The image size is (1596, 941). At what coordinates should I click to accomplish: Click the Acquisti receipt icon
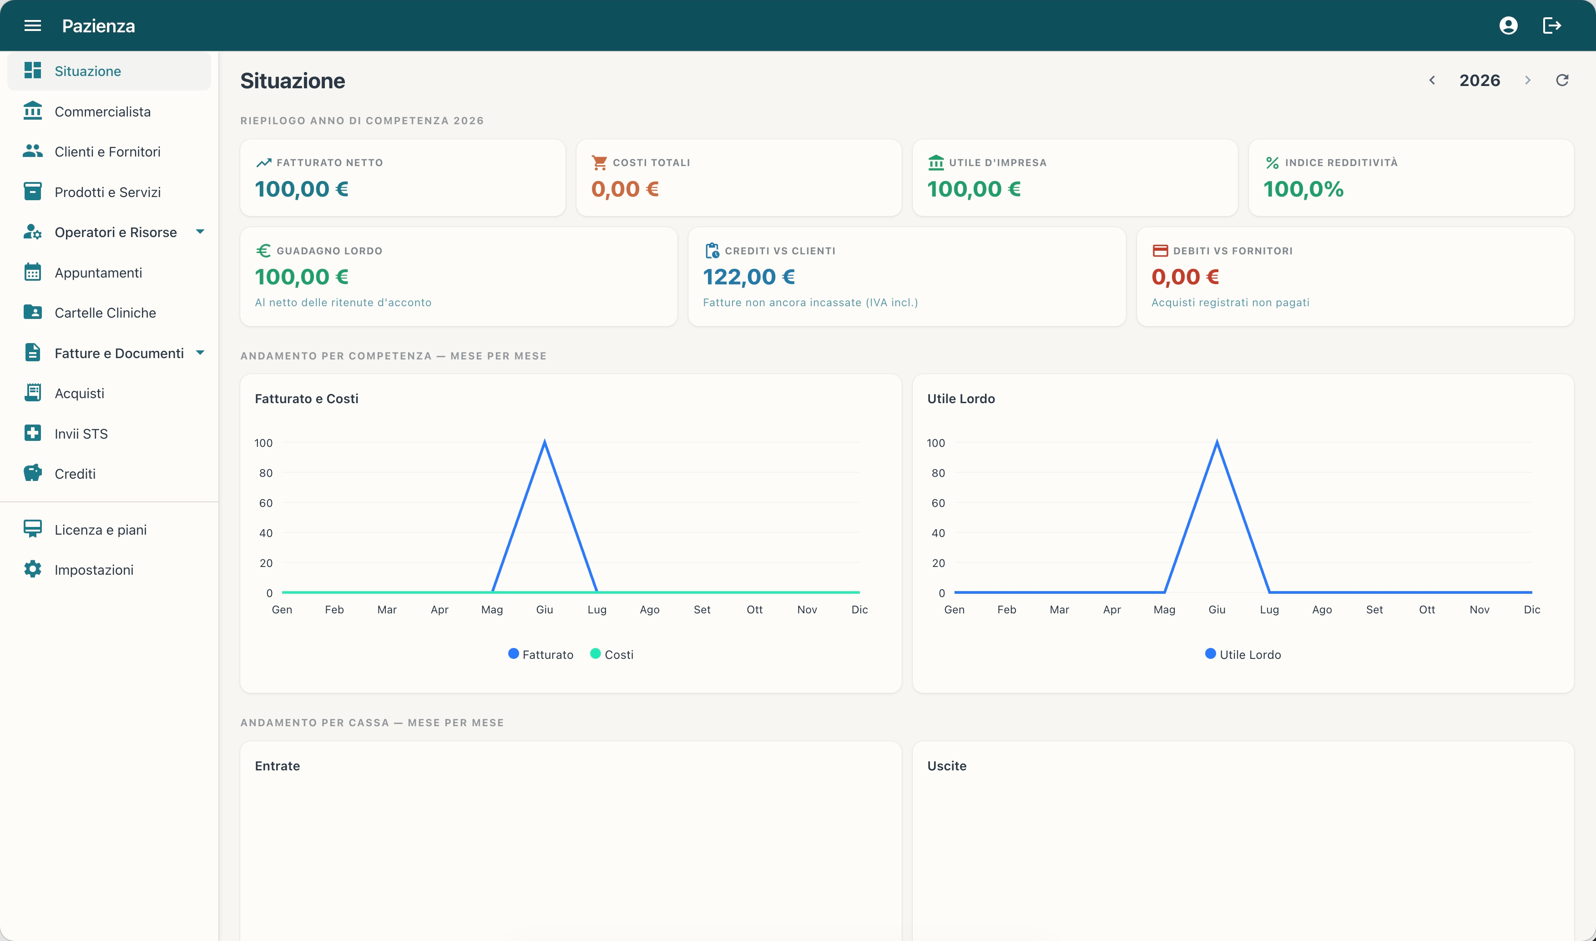click(x=32, y=393)
